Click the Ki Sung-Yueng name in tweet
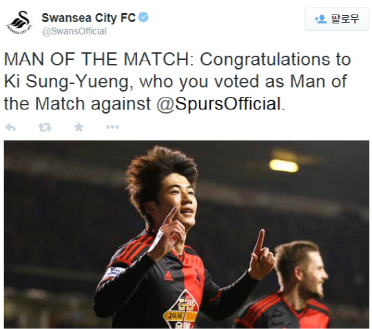This screenshot has height=329, width=372. 67,81
